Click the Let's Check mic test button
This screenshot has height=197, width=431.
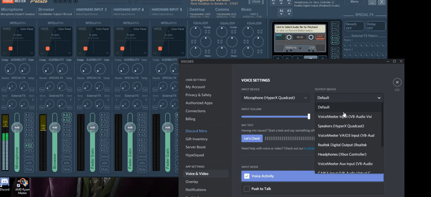click(x=252, y=138)
